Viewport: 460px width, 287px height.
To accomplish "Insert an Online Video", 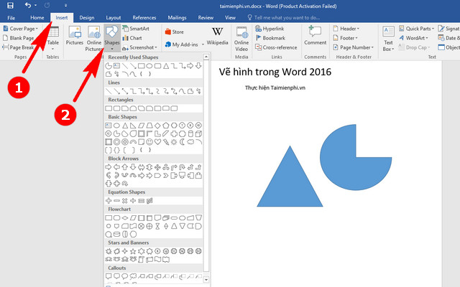I will click(241, 38).
